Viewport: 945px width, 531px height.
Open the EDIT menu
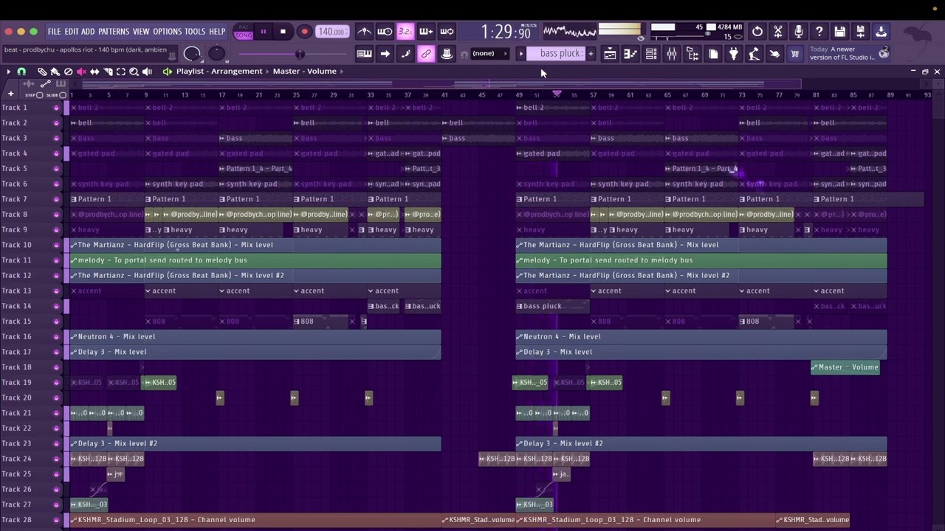click(x=71, y=32)
